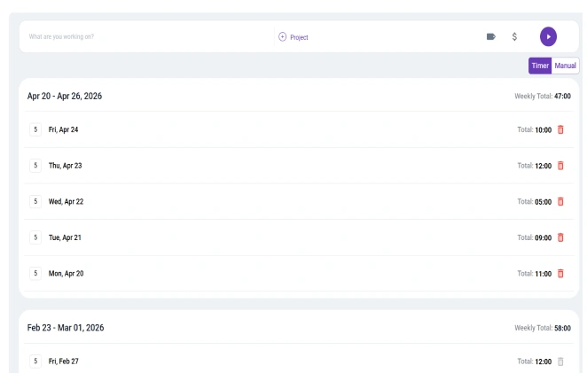Click the Total 10:00 for Fri, Apr 24
This screenshot has height=381, width=587.
tap(543, 130)
